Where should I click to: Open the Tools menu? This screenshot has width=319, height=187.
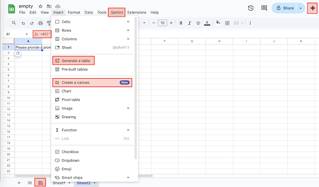point(102,12)
